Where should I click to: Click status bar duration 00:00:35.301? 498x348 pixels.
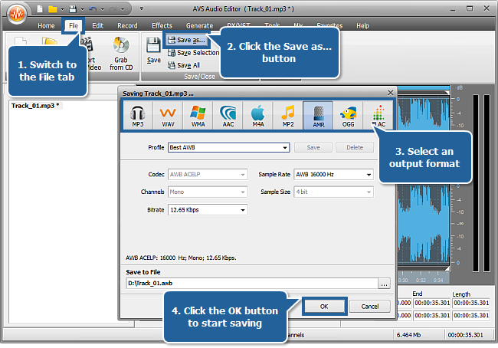465,335
